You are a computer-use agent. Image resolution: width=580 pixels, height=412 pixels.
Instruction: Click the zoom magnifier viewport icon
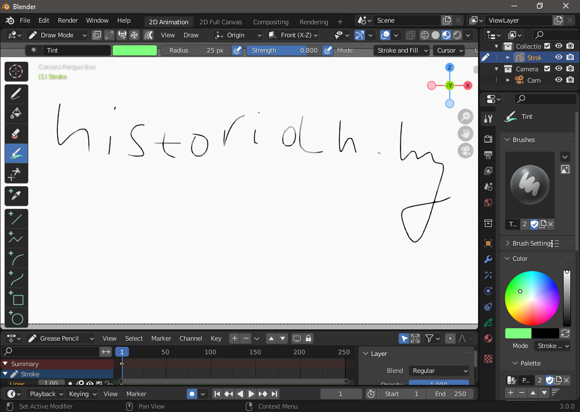tap(466, 117)
